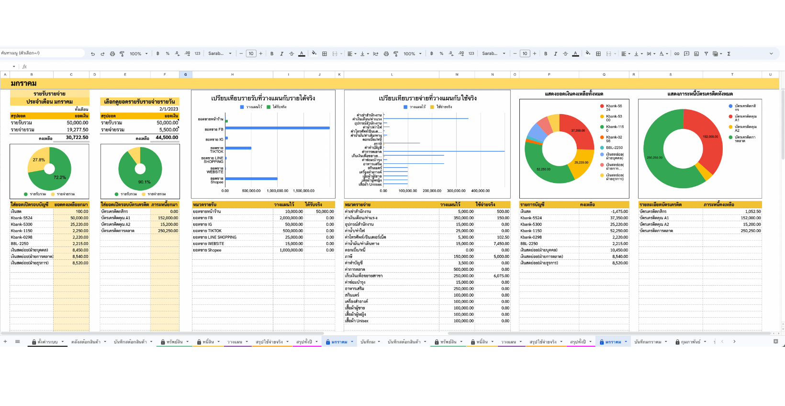
Task: Click the เก็บเงินเพื่อขยายสาขา table row
Action: [x=427, y=276]
